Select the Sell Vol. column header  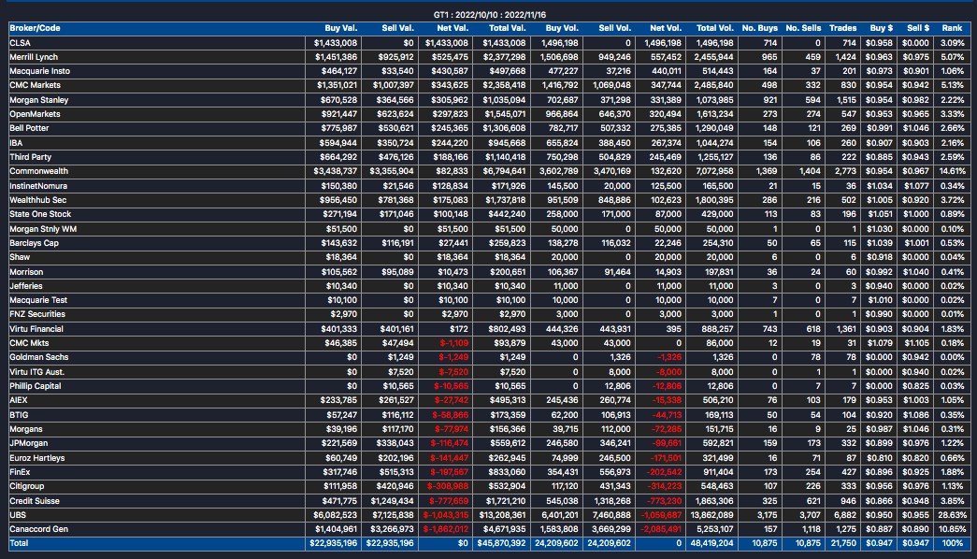tap(615, 28)
